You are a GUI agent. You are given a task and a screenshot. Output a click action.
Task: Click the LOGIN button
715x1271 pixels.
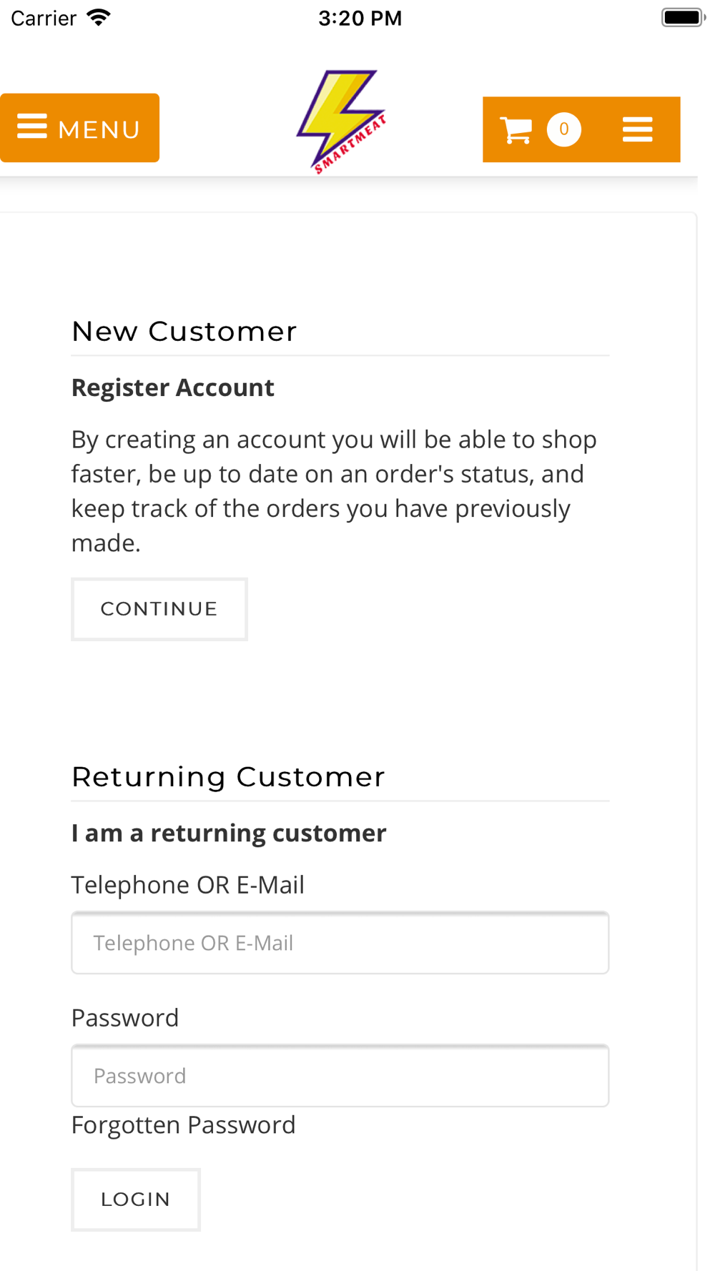click(136, 1200)
